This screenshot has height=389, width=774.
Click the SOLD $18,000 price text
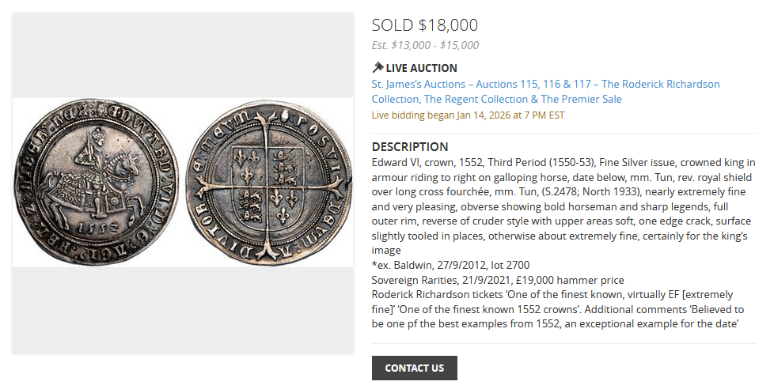click(424, 25)
